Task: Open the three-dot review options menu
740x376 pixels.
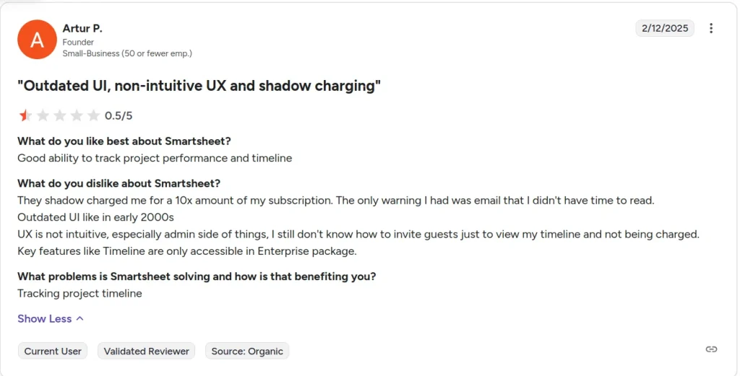Action: [711, 28]
